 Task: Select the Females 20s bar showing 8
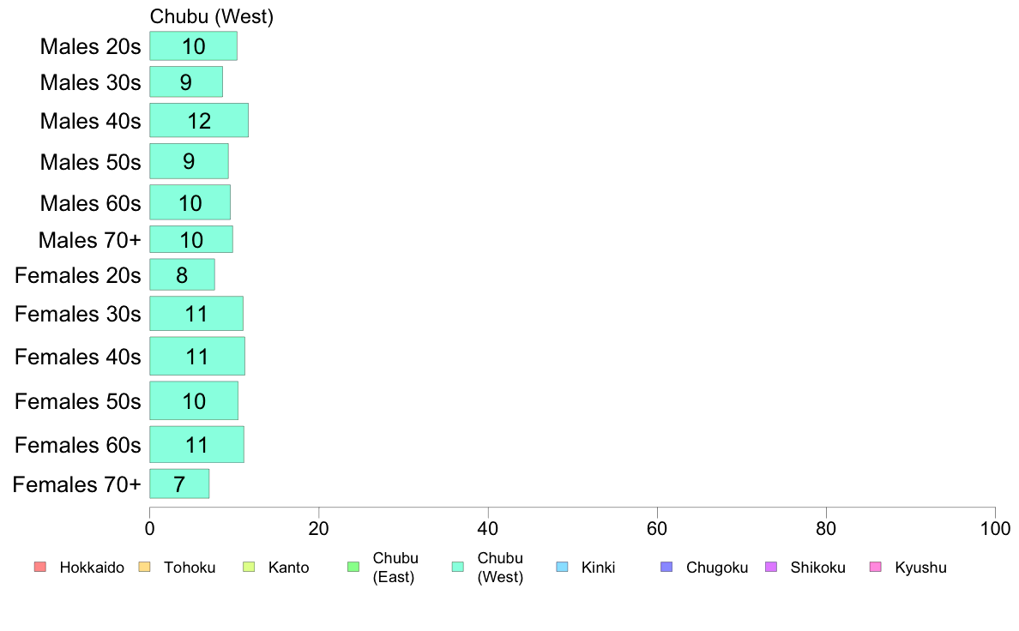182,275
